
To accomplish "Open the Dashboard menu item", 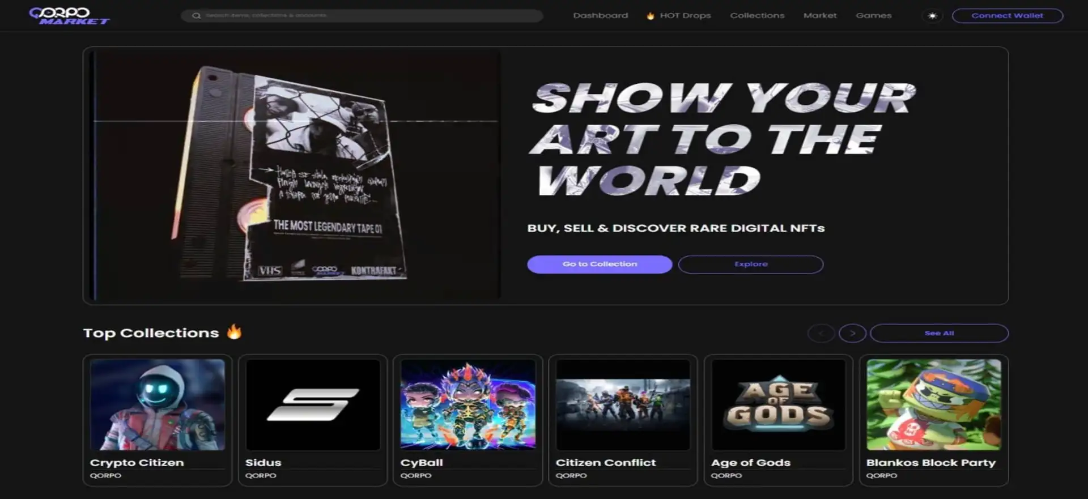I will click(600, 16).
